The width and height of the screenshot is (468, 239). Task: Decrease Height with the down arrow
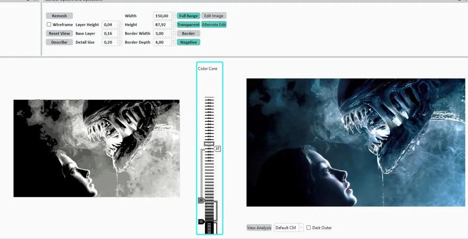pos(174,27)
